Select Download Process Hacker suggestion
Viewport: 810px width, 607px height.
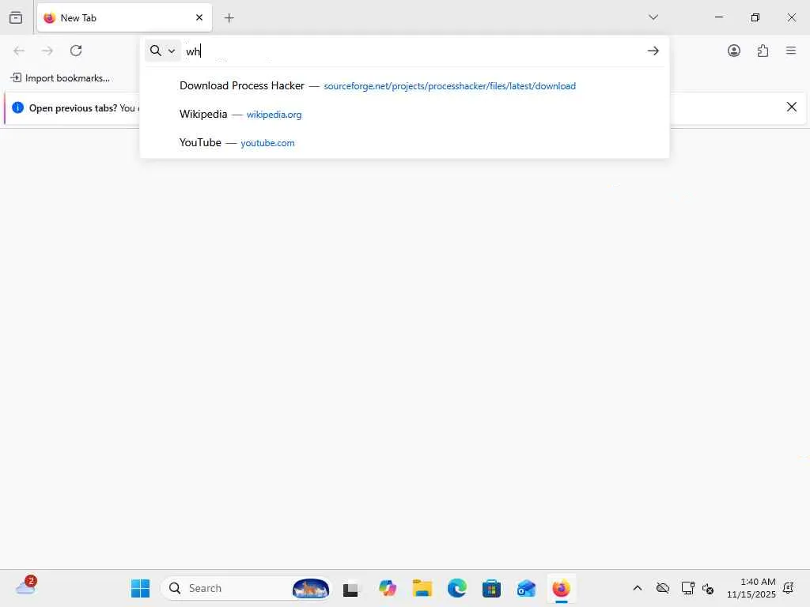coord(404,85)
